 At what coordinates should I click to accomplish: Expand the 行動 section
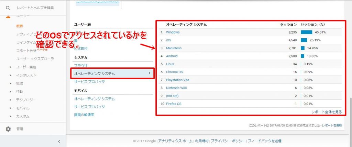[20, 92]
